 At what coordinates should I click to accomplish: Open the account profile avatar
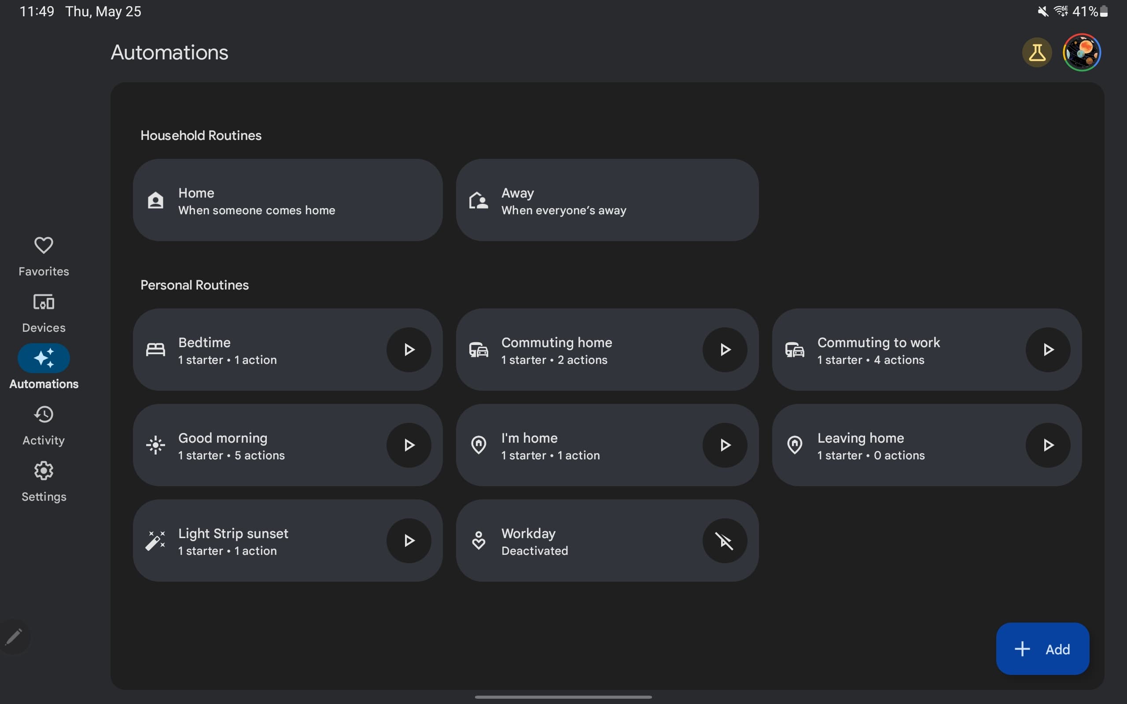click(1081, 53)
